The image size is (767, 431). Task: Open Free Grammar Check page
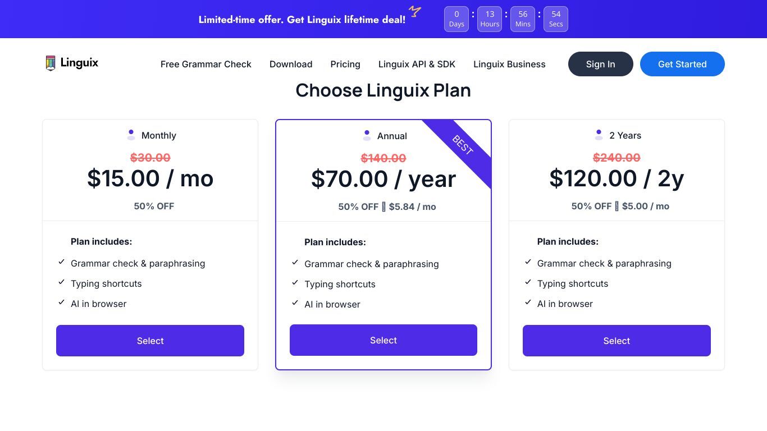[206, 64]
